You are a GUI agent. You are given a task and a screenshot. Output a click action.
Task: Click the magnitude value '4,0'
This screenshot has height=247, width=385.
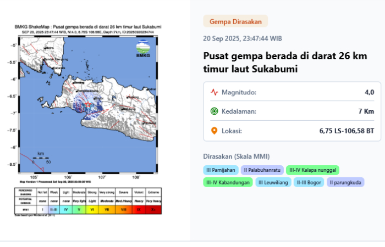pos(369,92)
